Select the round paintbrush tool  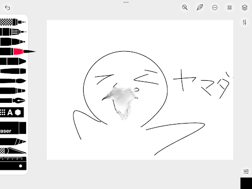coord(13,81)
